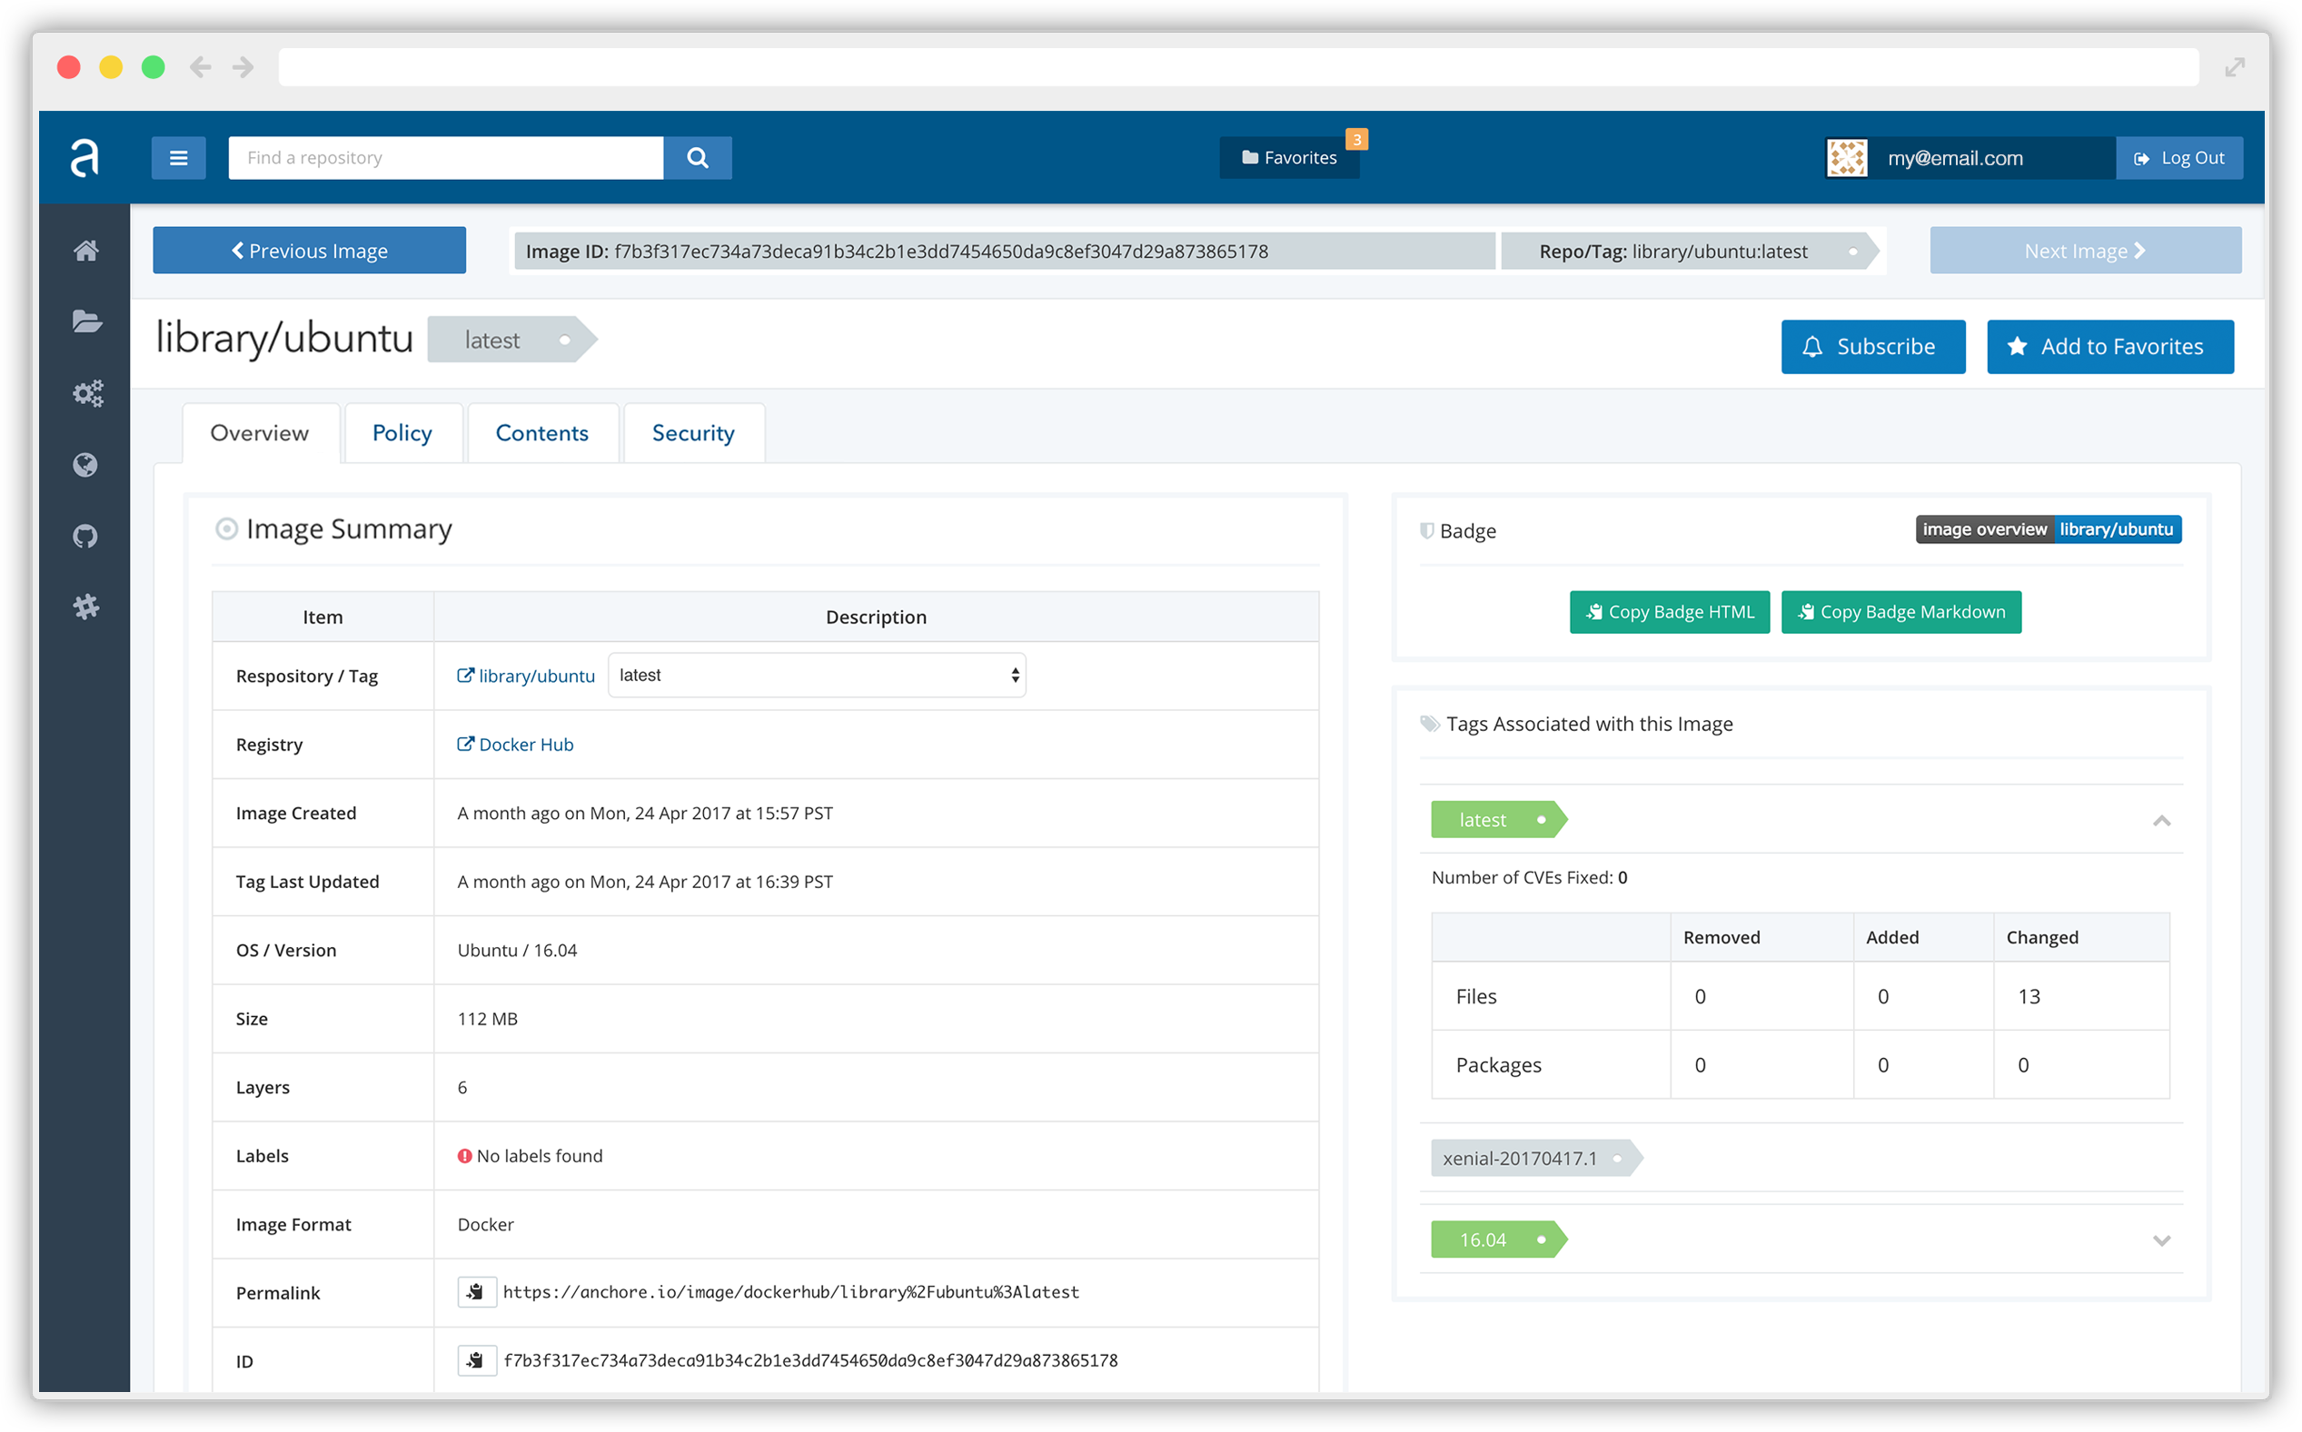Collapse the latest tag section chevron
2302x1432 pixels.
(x=2161, y=820)
